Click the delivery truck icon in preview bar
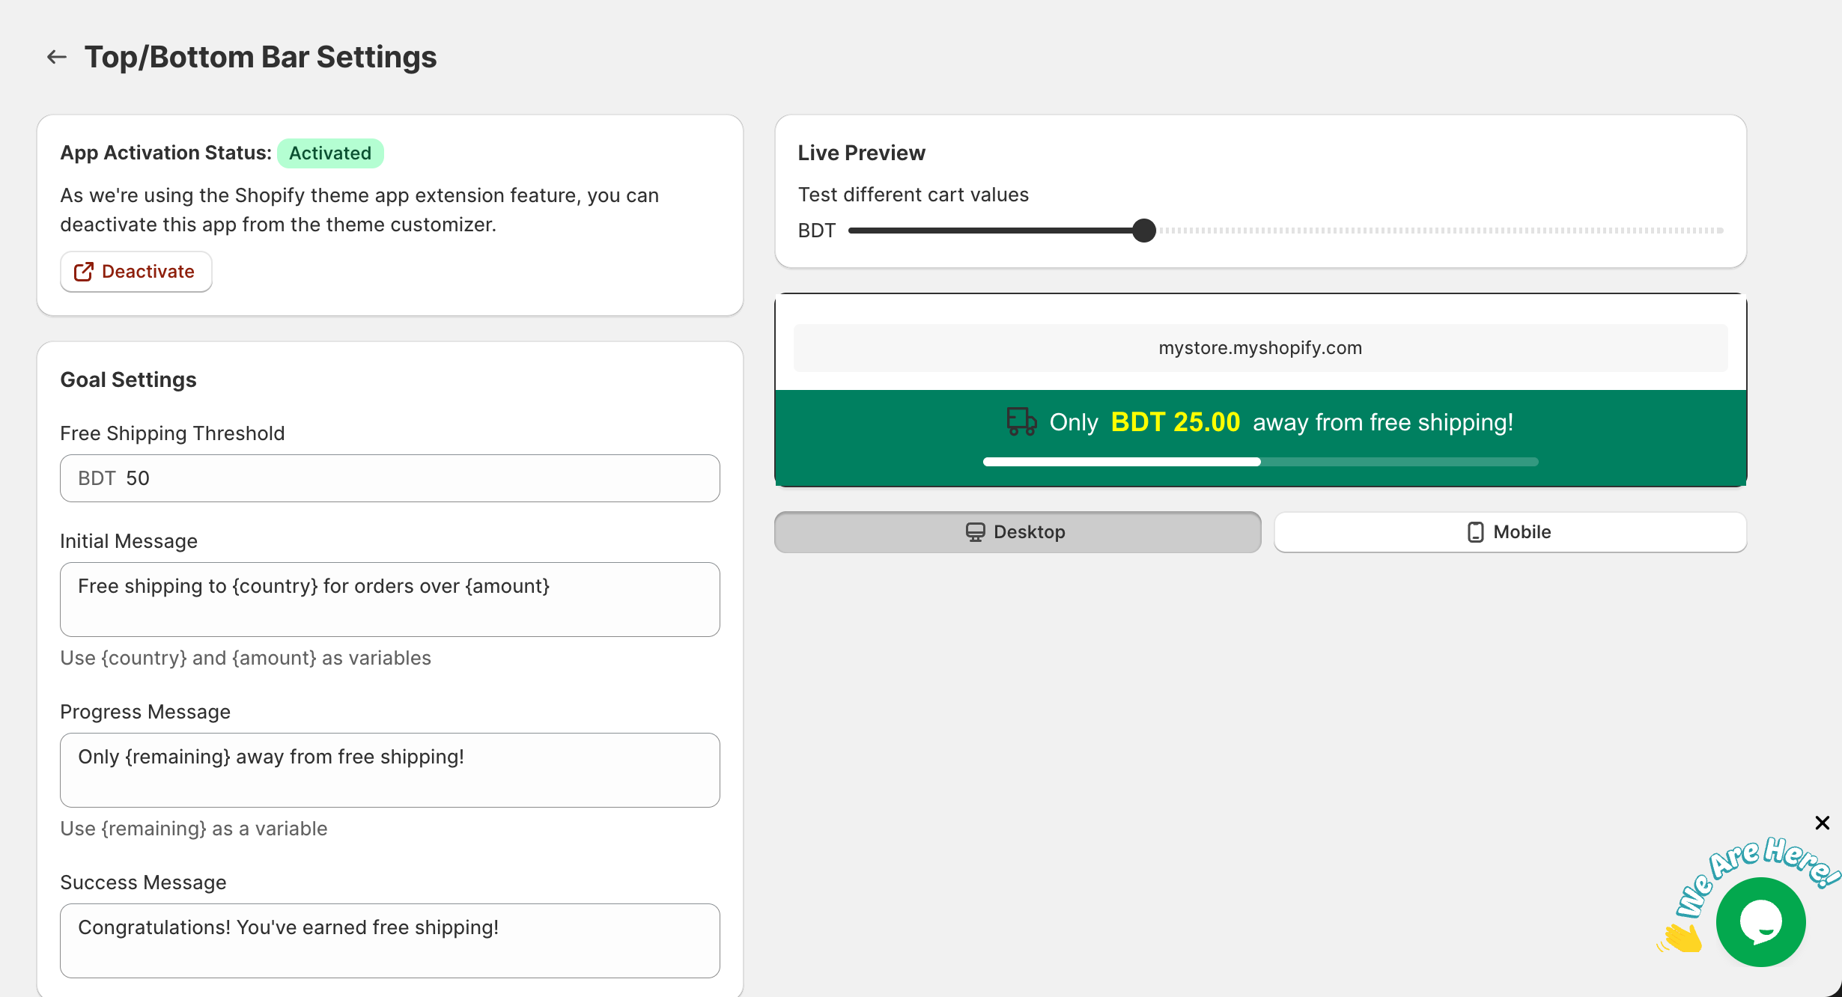The width and height of the screenshot is (1842, 997). pos(1021,422)
